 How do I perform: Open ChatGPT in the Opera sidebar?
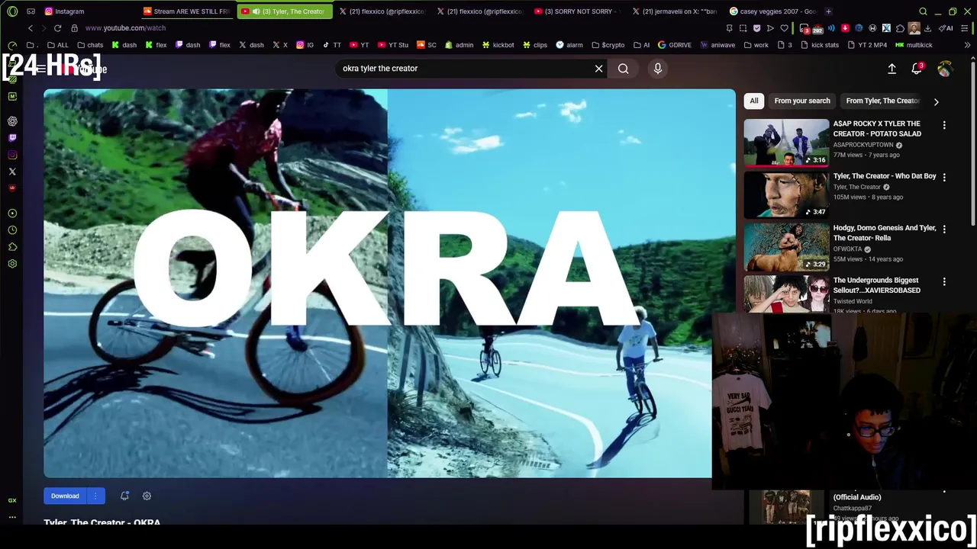(12, 121)
